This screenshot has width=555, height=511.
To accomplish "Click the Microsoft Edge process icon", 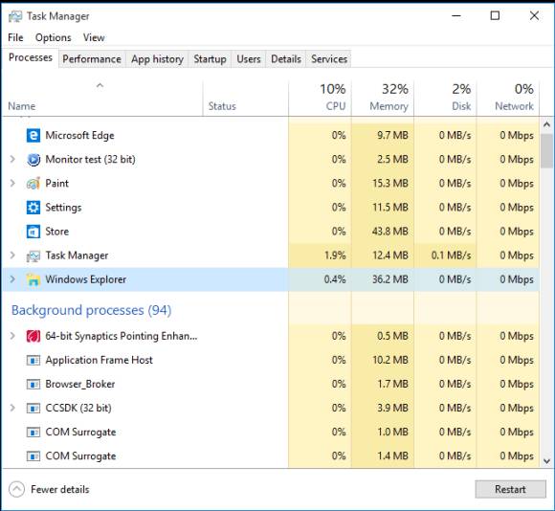I will (x=33, y=136).
